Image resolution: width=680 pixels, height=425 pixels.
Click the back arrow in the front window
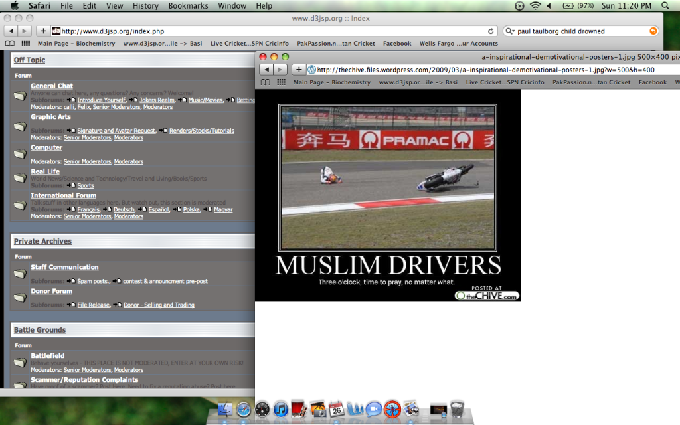point(265,70)
